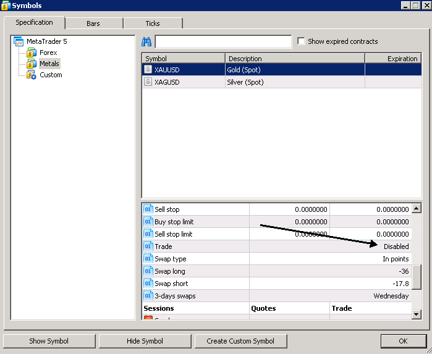Select the Metals tree group
The height and width of the screenshot is (354, 432).
tap(49, 64)
